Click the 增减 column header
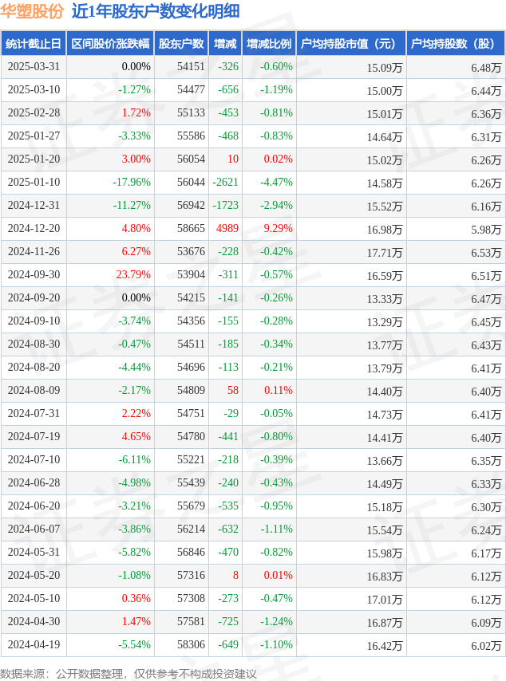This screenshot has width=506, height=681. click(225, 43)
